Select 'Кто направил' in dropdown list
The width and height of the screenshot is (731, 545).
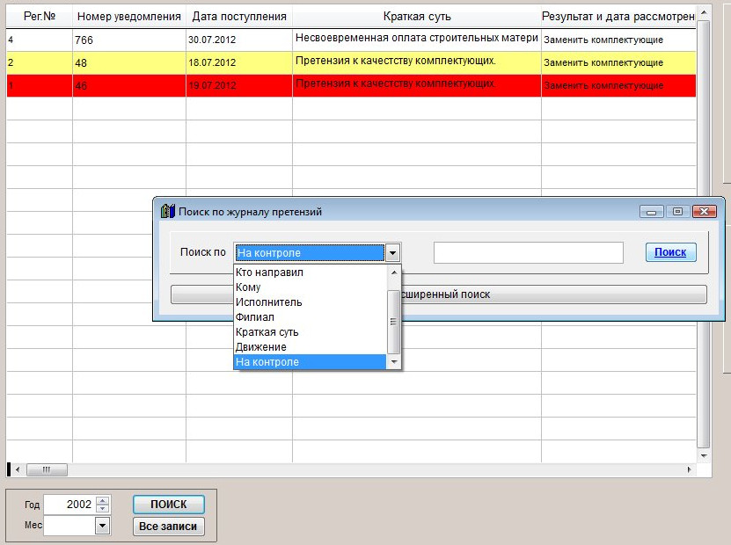310,272
